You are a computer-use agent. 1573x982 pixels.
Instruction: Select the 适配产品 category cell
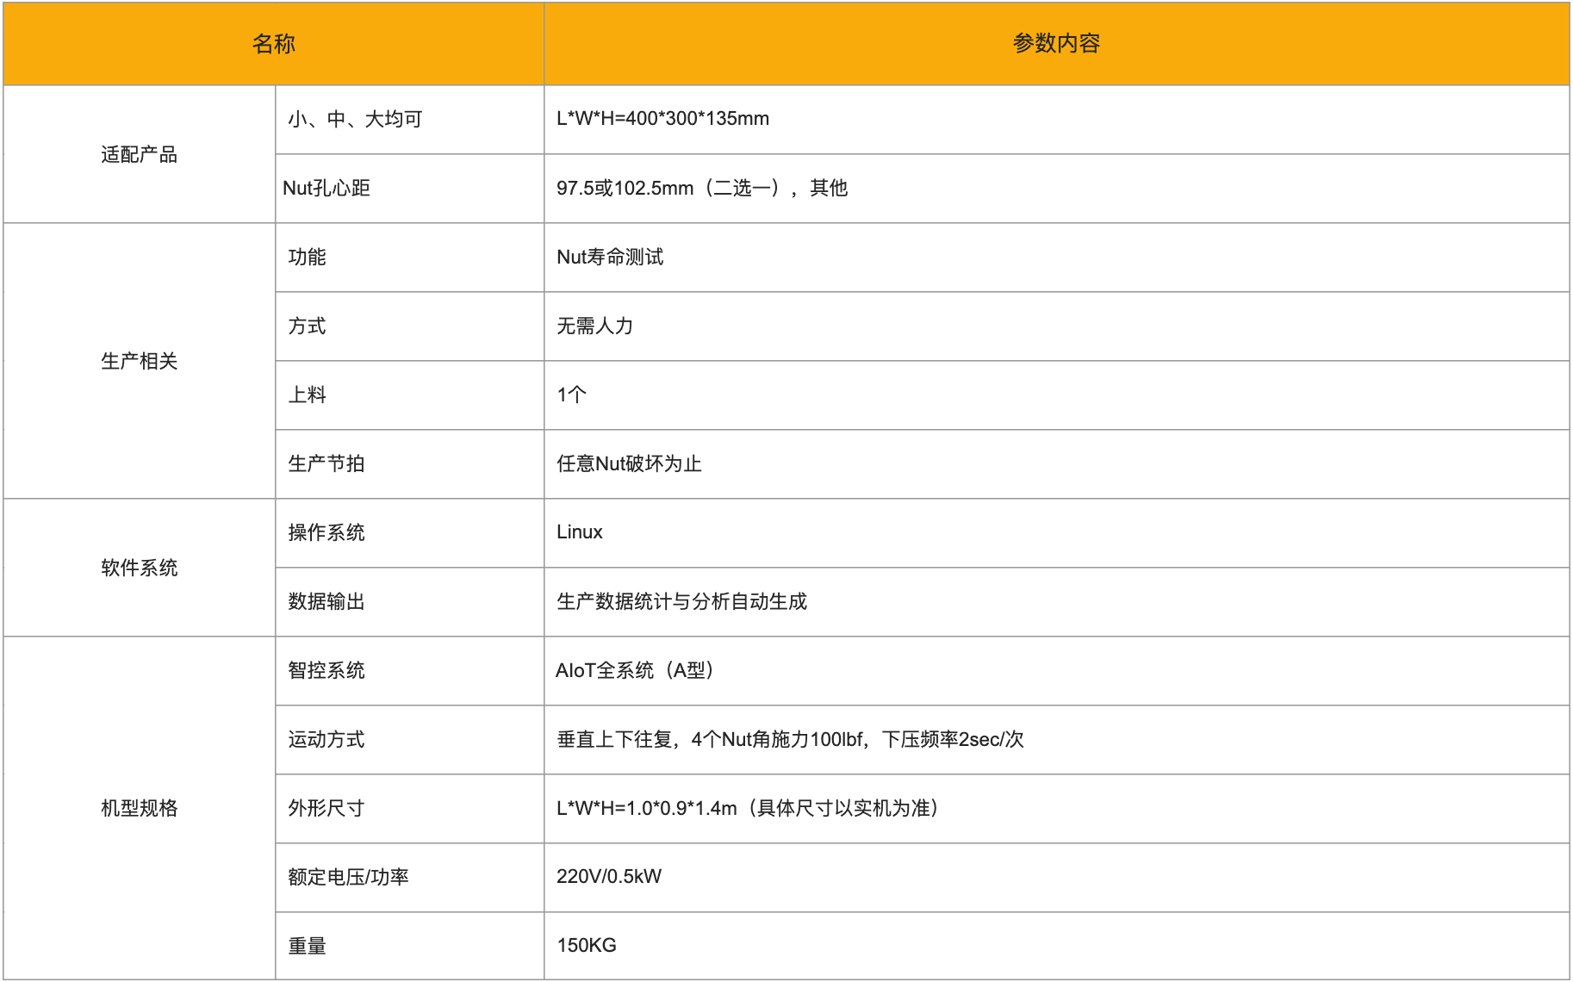coord(139,154)
